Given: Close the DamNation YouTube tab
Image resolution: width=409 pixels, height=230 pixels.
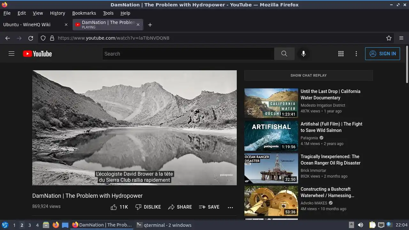Looking at the screenshot, I should click(x=138, y=25).
